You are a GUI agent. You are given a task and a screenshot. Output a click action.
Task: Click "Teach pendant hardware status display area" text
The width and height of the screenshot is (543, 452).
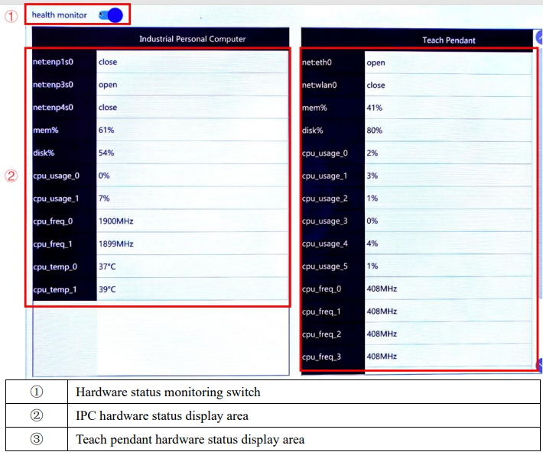[x=190, y=440]
